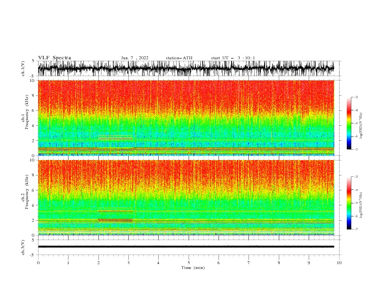Image resolution: width=382 pixels, height=295 pixels.
Task: Select the "ch.3(V)" axis label
Action: 23,247
